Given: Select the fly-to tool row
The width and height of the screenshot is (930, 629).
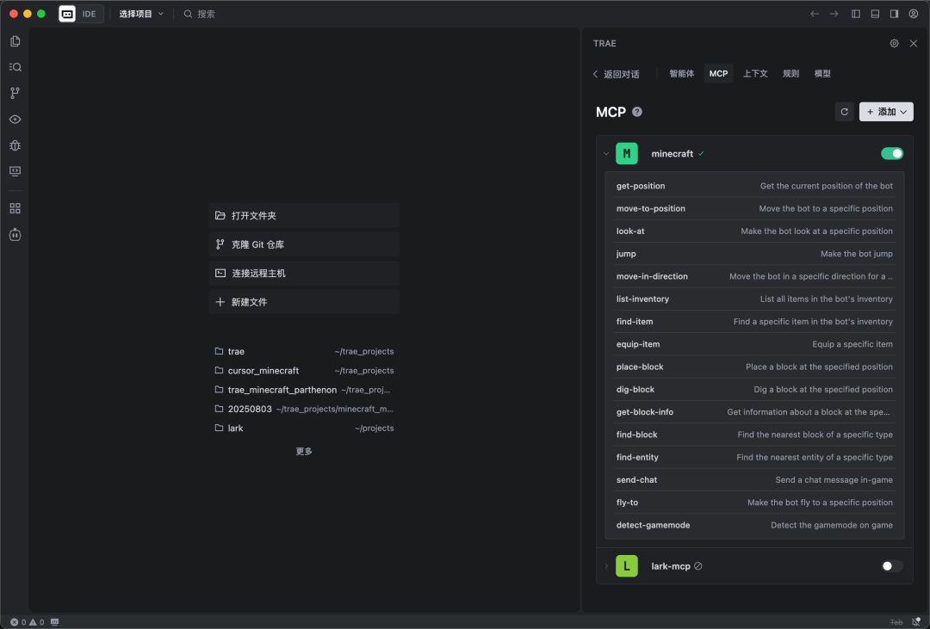Looking at the screenshot, I should 754,503.
